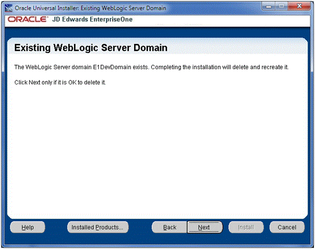Select the 'Existing WebLogic Server Domain' heading

point(91,48)
